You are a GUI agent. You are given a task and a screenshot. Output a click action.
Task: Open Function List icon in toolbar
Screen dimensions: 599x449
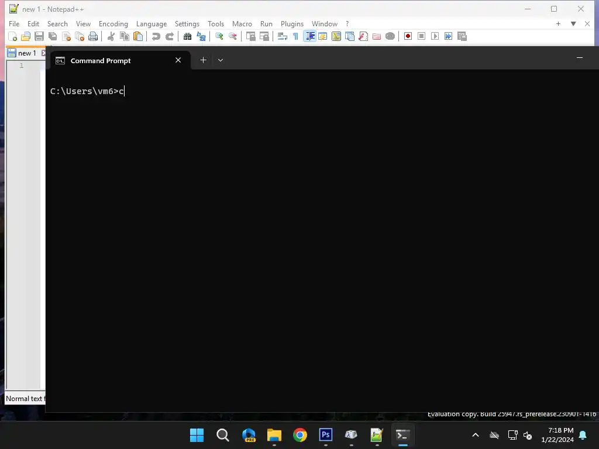pyautogui.click(x=363, y=36)
